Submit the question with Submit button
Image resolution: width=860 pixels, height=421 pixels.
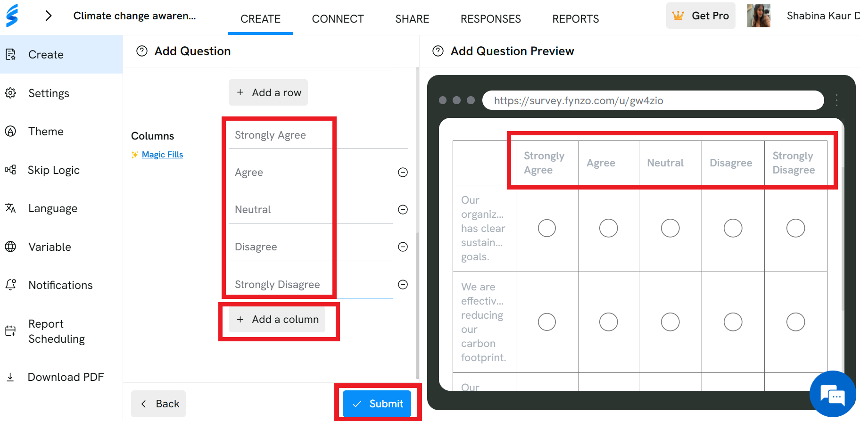[x=377, y=404]
